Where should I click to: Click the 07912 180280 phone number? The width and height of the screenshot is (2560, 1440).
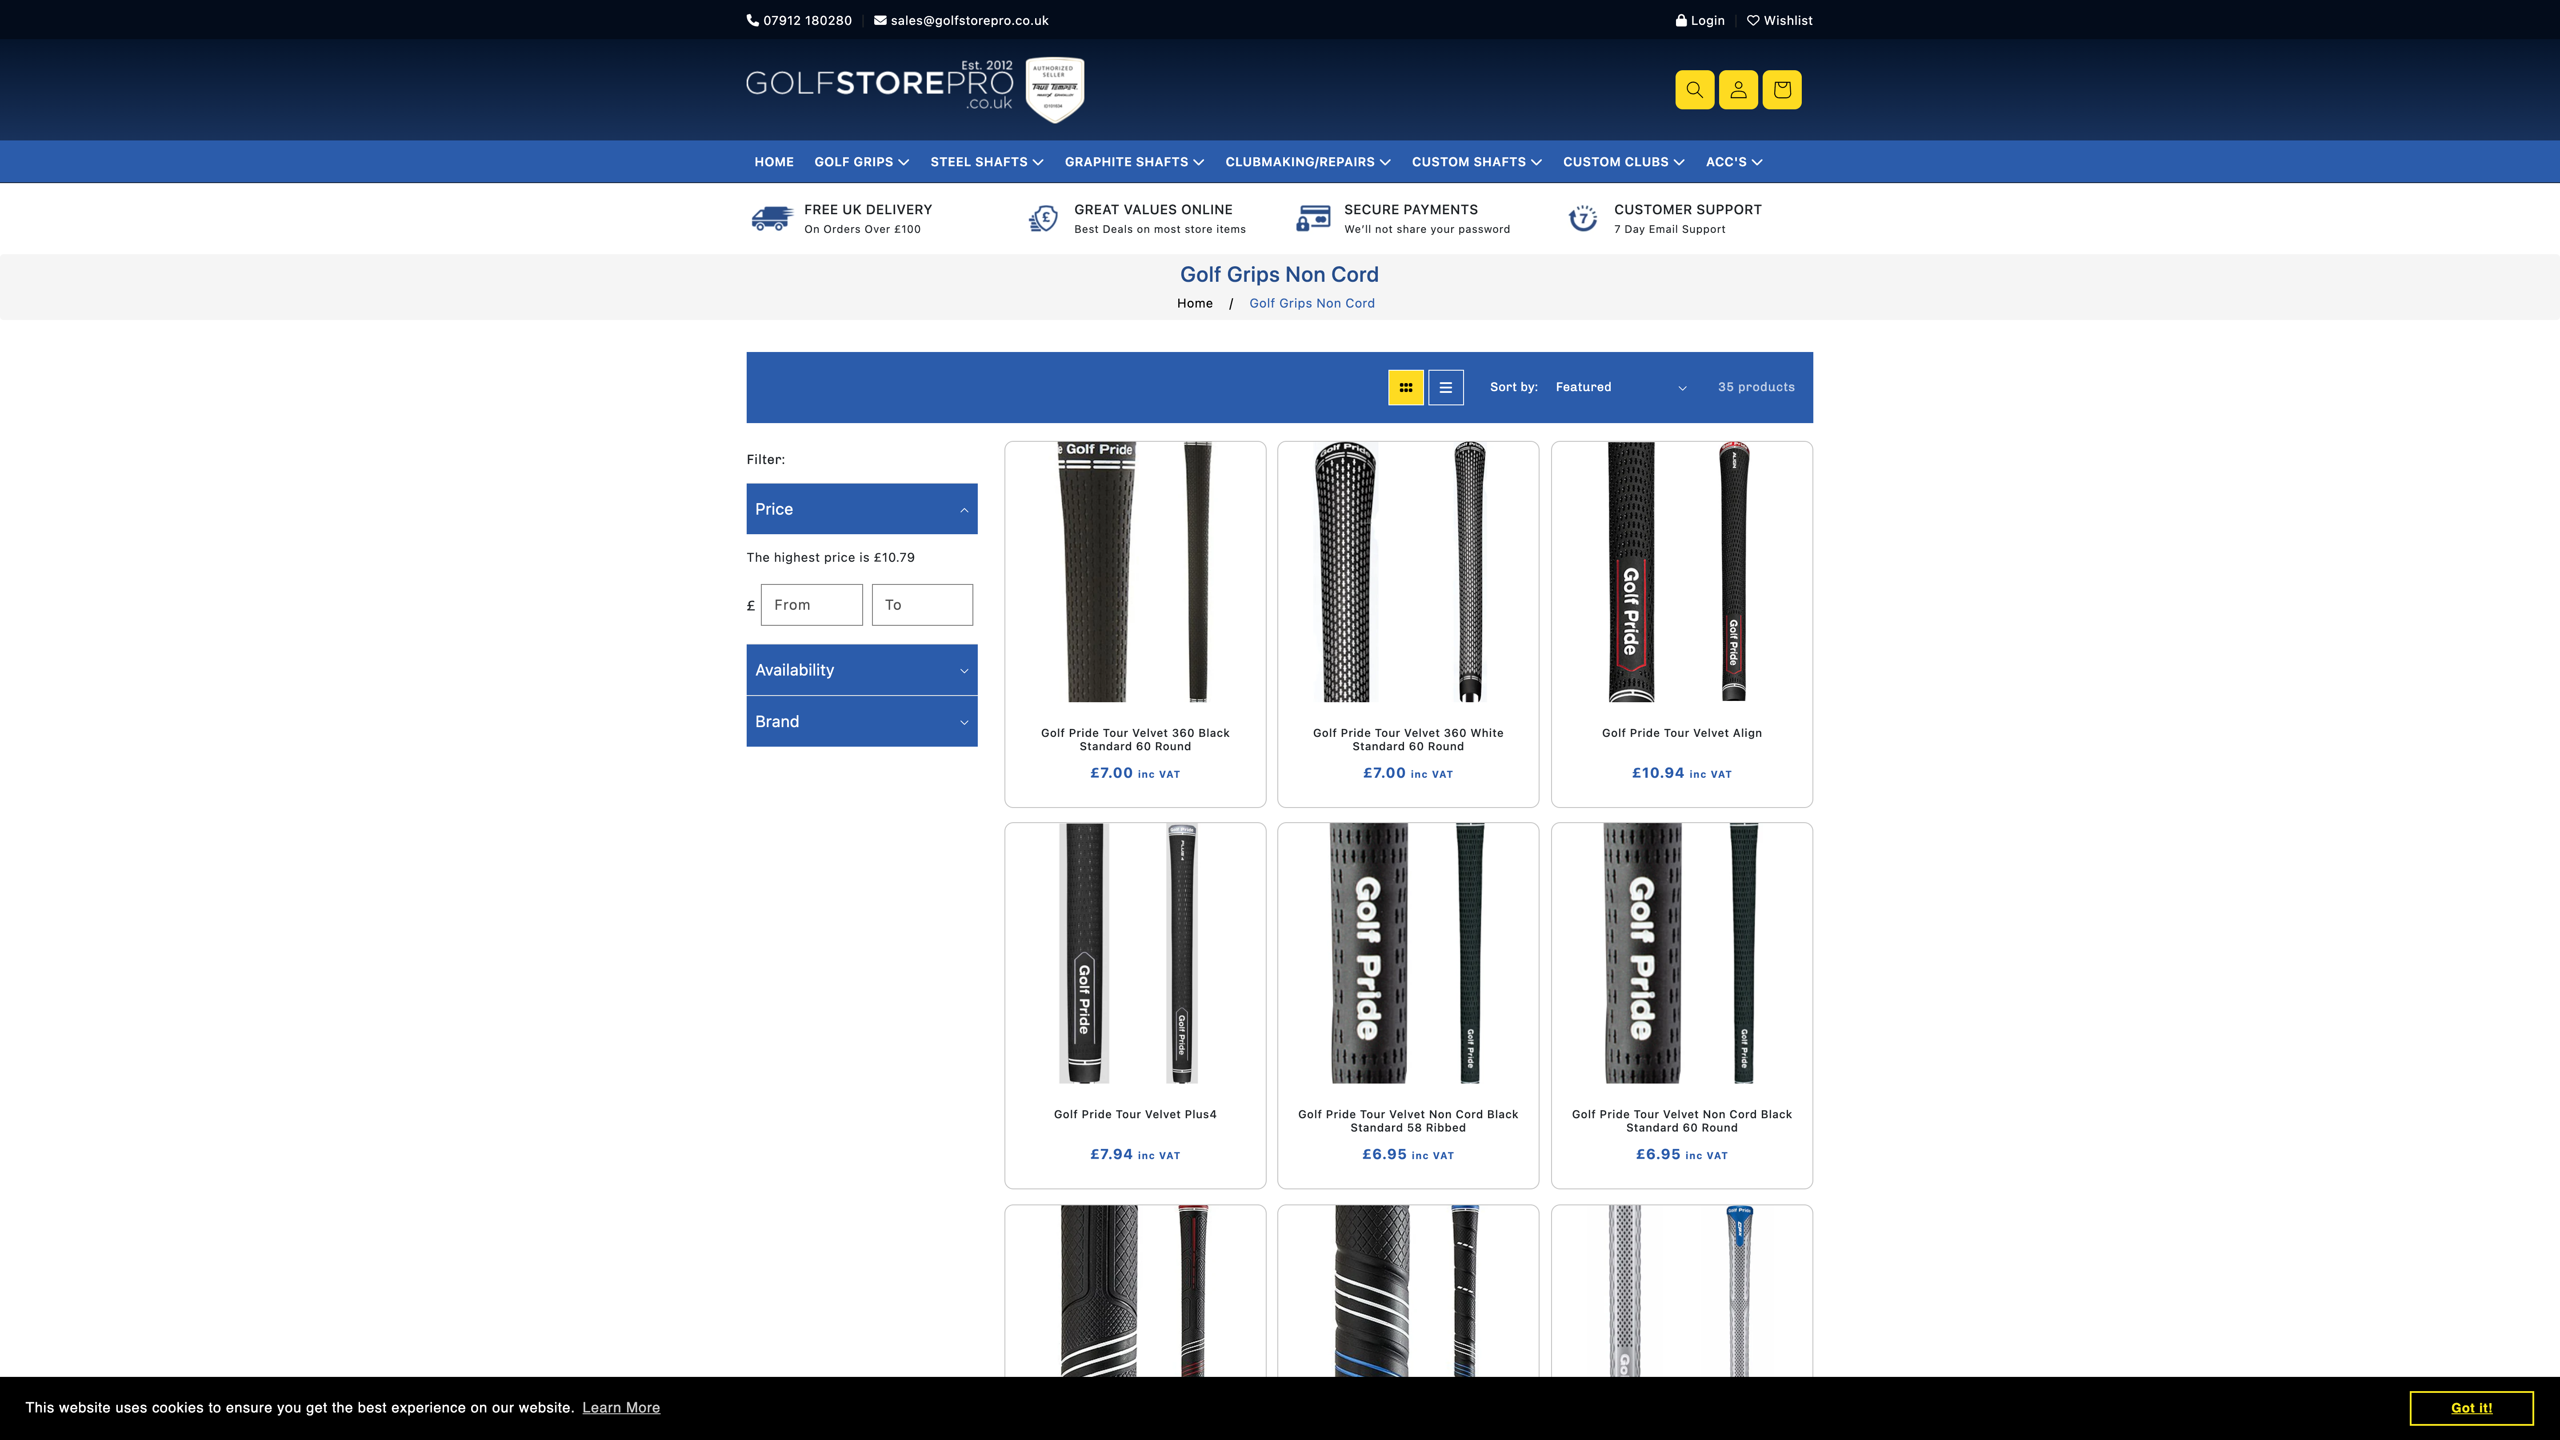pos(807,20)
